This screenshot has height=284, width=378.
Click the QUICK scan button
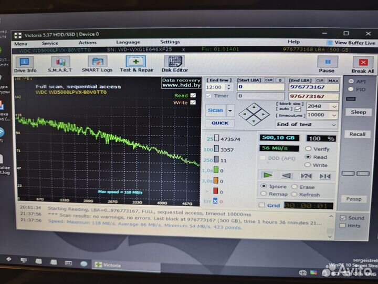(x=219, y=123)
